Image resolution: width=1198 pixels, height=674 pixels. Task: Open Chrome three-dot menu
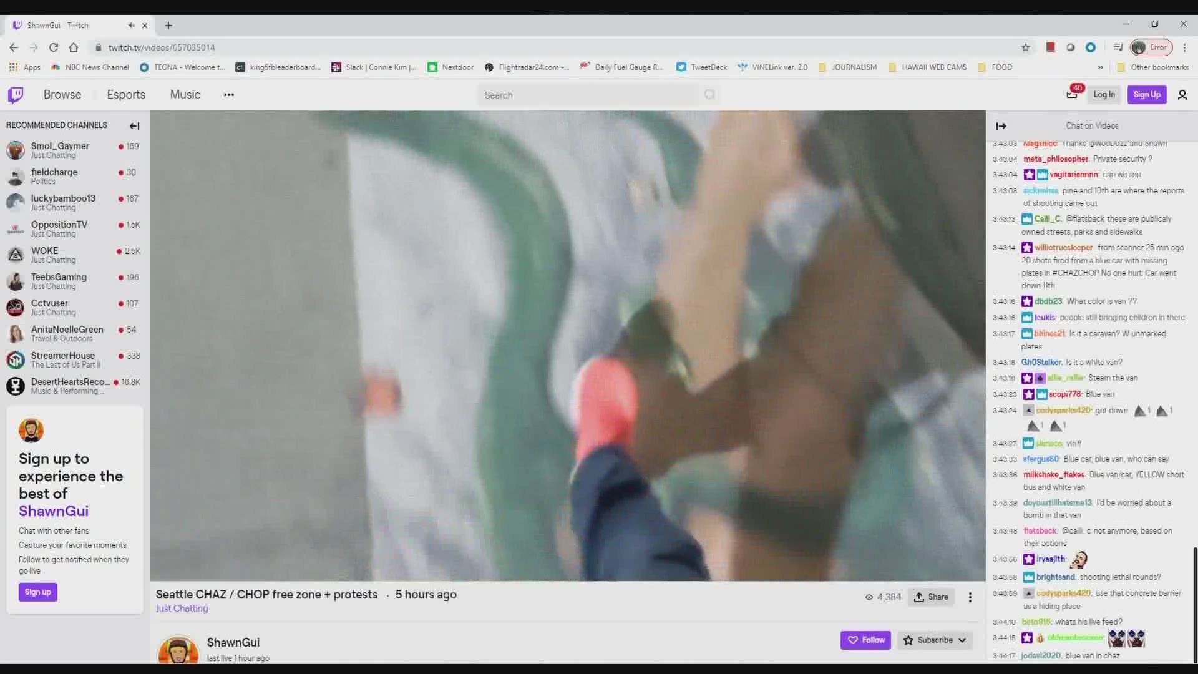point(1184,47)
